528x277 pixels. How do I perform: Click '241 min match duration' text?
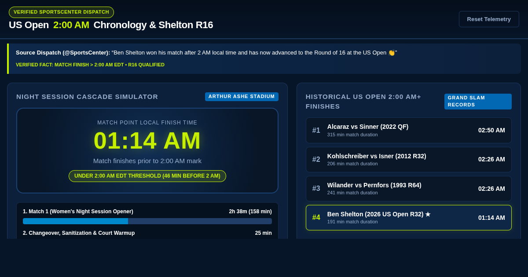352,193
